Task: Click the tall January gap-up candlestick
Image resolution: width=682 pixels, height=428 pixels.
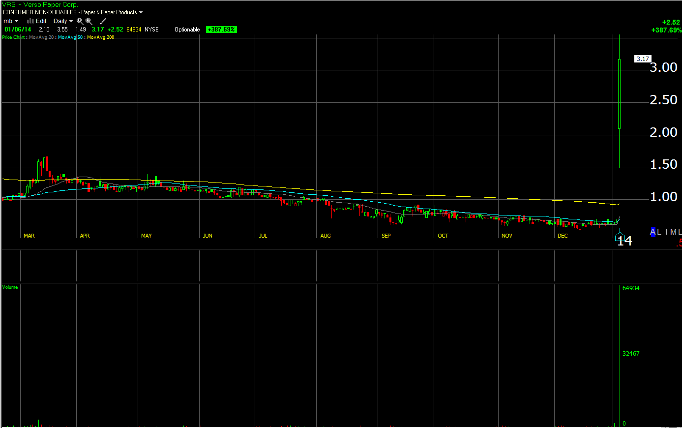Action: tap(619, 94)
